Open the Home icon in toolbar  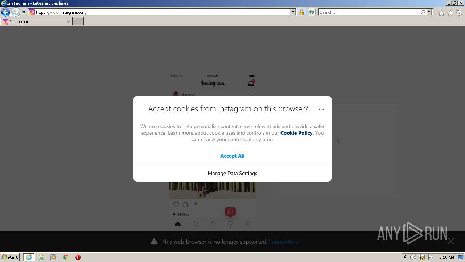coord(441,13)
